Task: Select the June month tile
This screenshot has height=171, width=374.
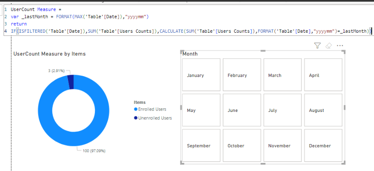Action: 242,110
